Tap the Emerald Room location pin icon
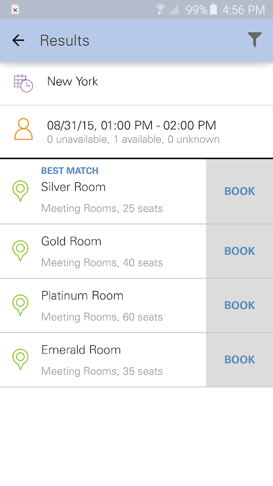Screen dimensions: 273x486 (x=21, y=359)
